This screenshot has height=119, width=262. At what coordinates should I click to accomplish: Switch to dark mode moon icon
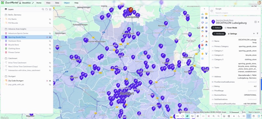click(x=239, y=116)
